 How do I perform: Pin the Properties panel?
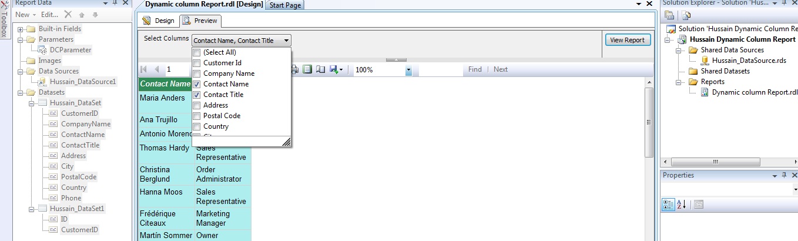[x=784, y=175]
